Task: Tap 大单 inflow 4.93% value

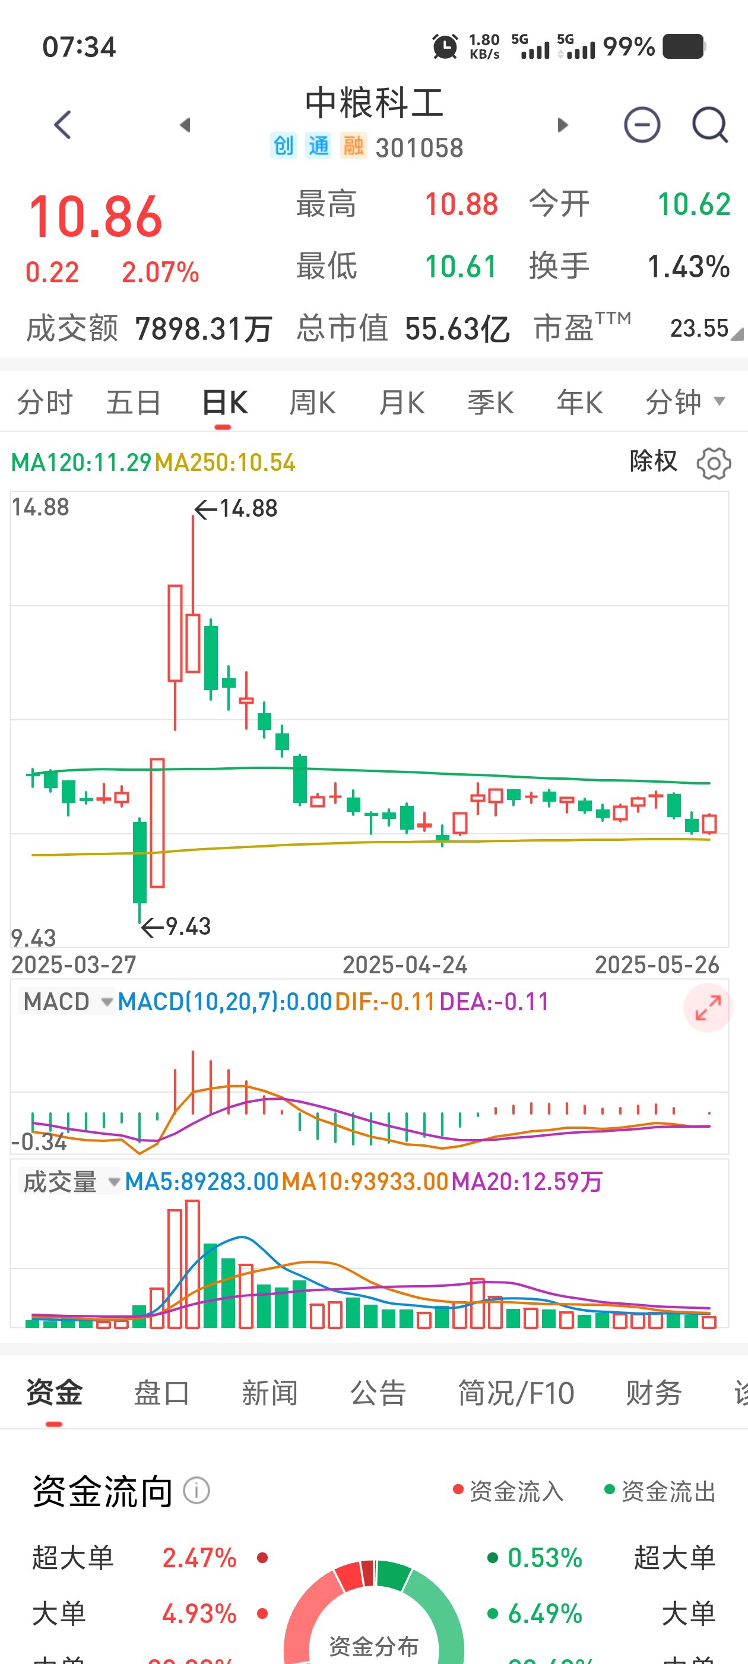Action: click(x=199, y=1614)
